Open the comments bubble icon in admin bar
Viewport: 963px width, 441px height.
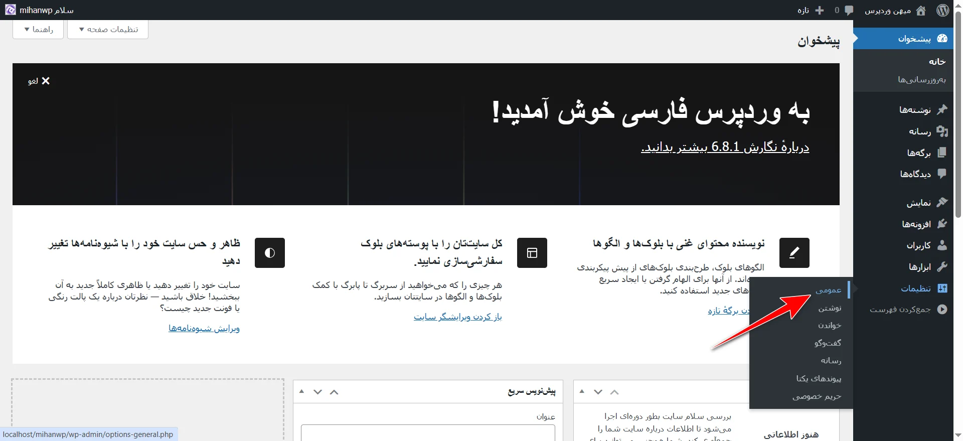(x=849, y=10)
